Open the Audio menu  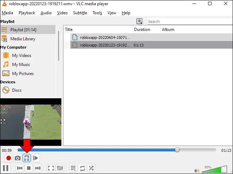coord(46,13)
